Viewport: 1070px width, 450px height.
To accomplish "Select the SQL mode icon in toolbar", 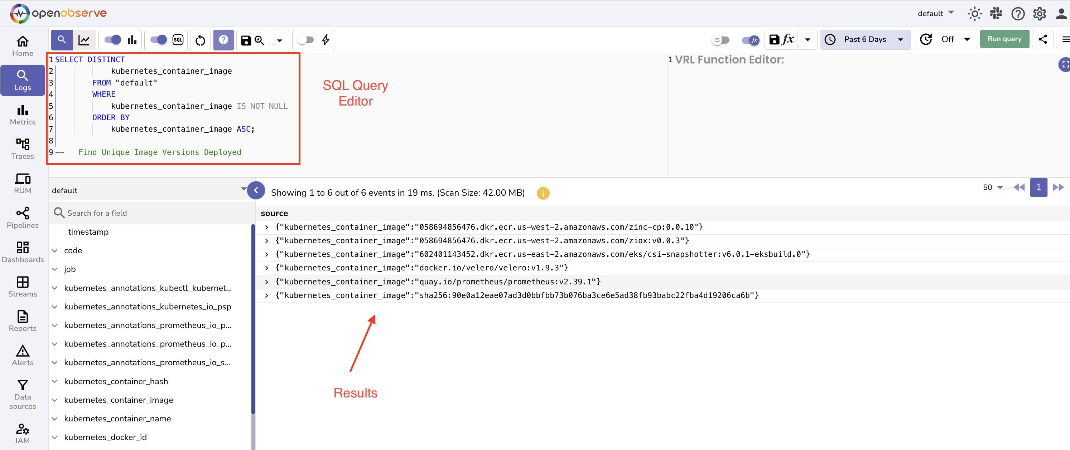I will click(x=178, y=40).
